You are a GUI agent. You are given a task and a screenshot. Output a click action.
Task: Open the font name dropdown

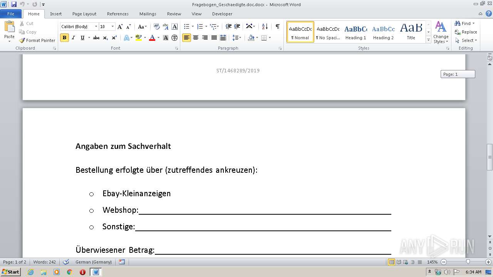coord(96,27)
